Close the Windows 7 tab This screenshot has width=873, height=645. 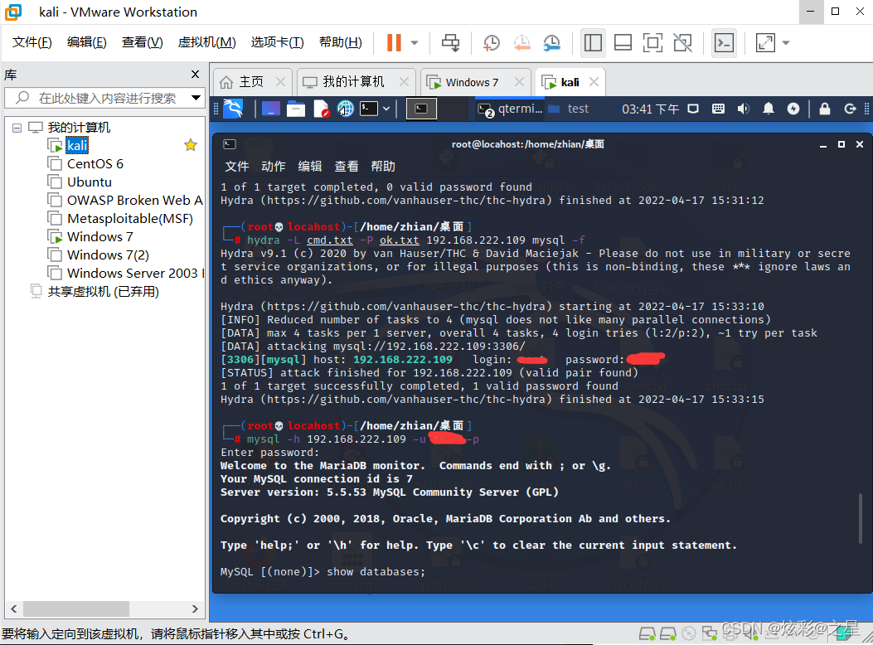[519, 82]
